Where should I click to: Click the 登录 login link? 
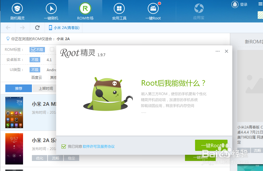coord(244,4)
